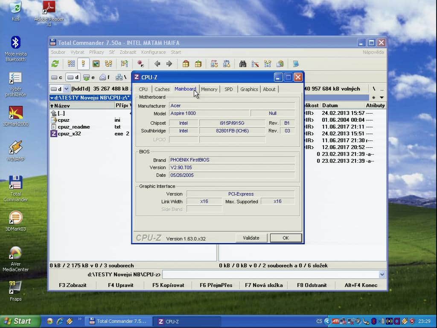This screenshot has width=437, height=328.
Task: Switch to the Graphics tab in CPU-Z
Action: [249, 89]
